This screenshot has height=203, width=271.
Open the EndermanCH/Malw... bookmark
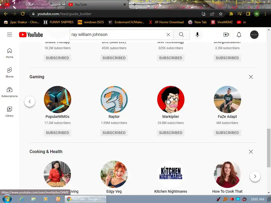click(x=126, y=22)
